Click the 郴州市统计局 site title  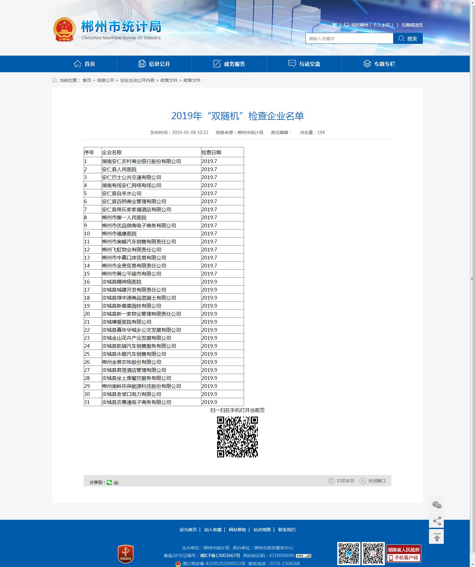click(x=121, y=27)
